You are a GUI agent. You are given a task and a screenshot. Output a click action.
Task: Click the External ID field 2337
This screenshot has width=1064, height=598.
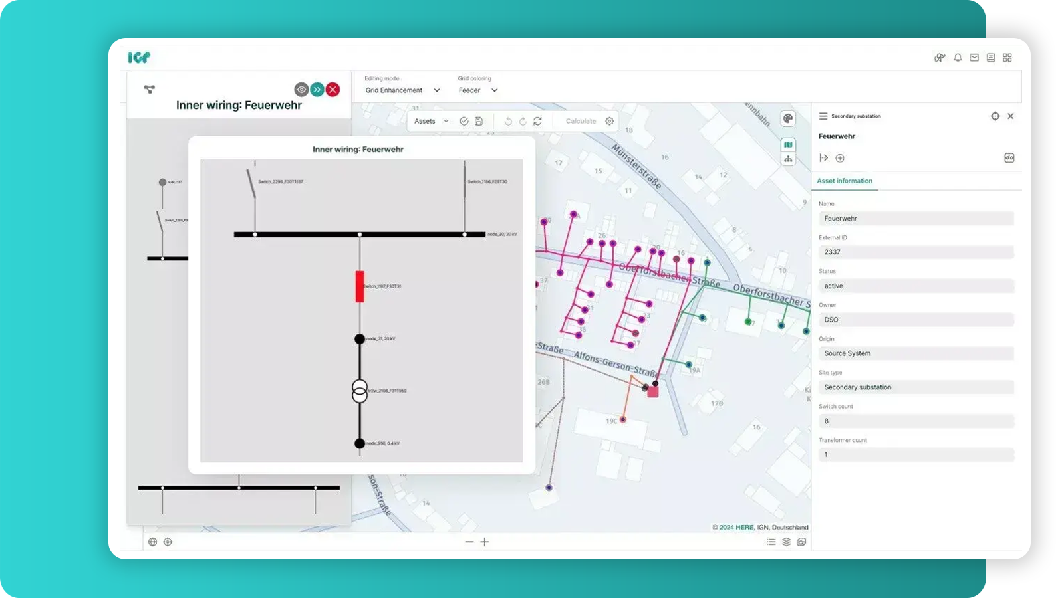pos(916,252)
